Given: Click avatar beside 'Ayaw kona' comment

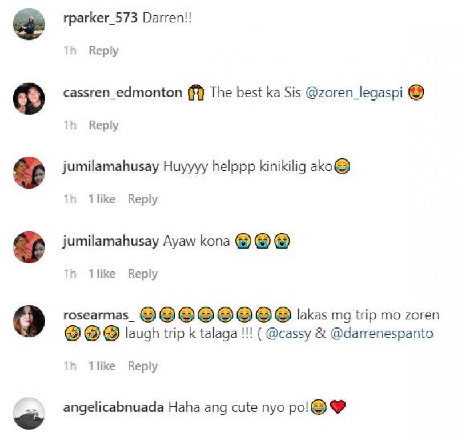Looking at the screenshot, I should (x=29, y=247).
